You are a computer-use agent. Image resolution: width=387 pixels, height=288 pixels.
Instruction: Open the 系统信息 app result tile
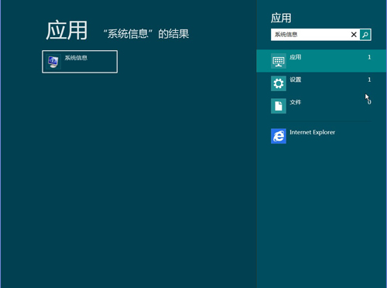(80, 62)
